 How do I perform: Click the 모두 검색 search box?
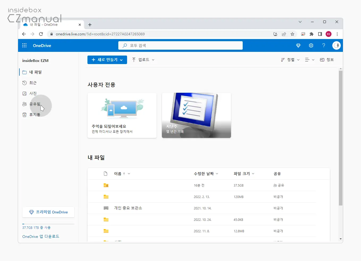pyautogui.click(x=180, y=45)
